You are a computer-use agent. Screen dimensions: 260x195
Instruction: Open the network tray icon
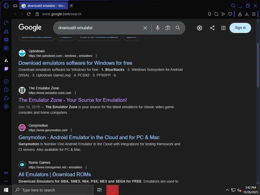tap(233, 190)
